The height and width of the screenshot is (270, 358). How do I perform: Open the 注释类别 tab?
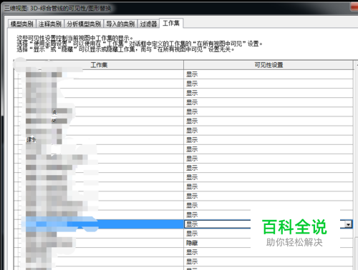tap(50, 24)
